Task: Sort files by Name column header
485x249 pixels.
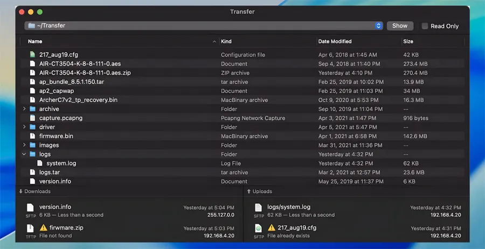Action: [35, 41]
